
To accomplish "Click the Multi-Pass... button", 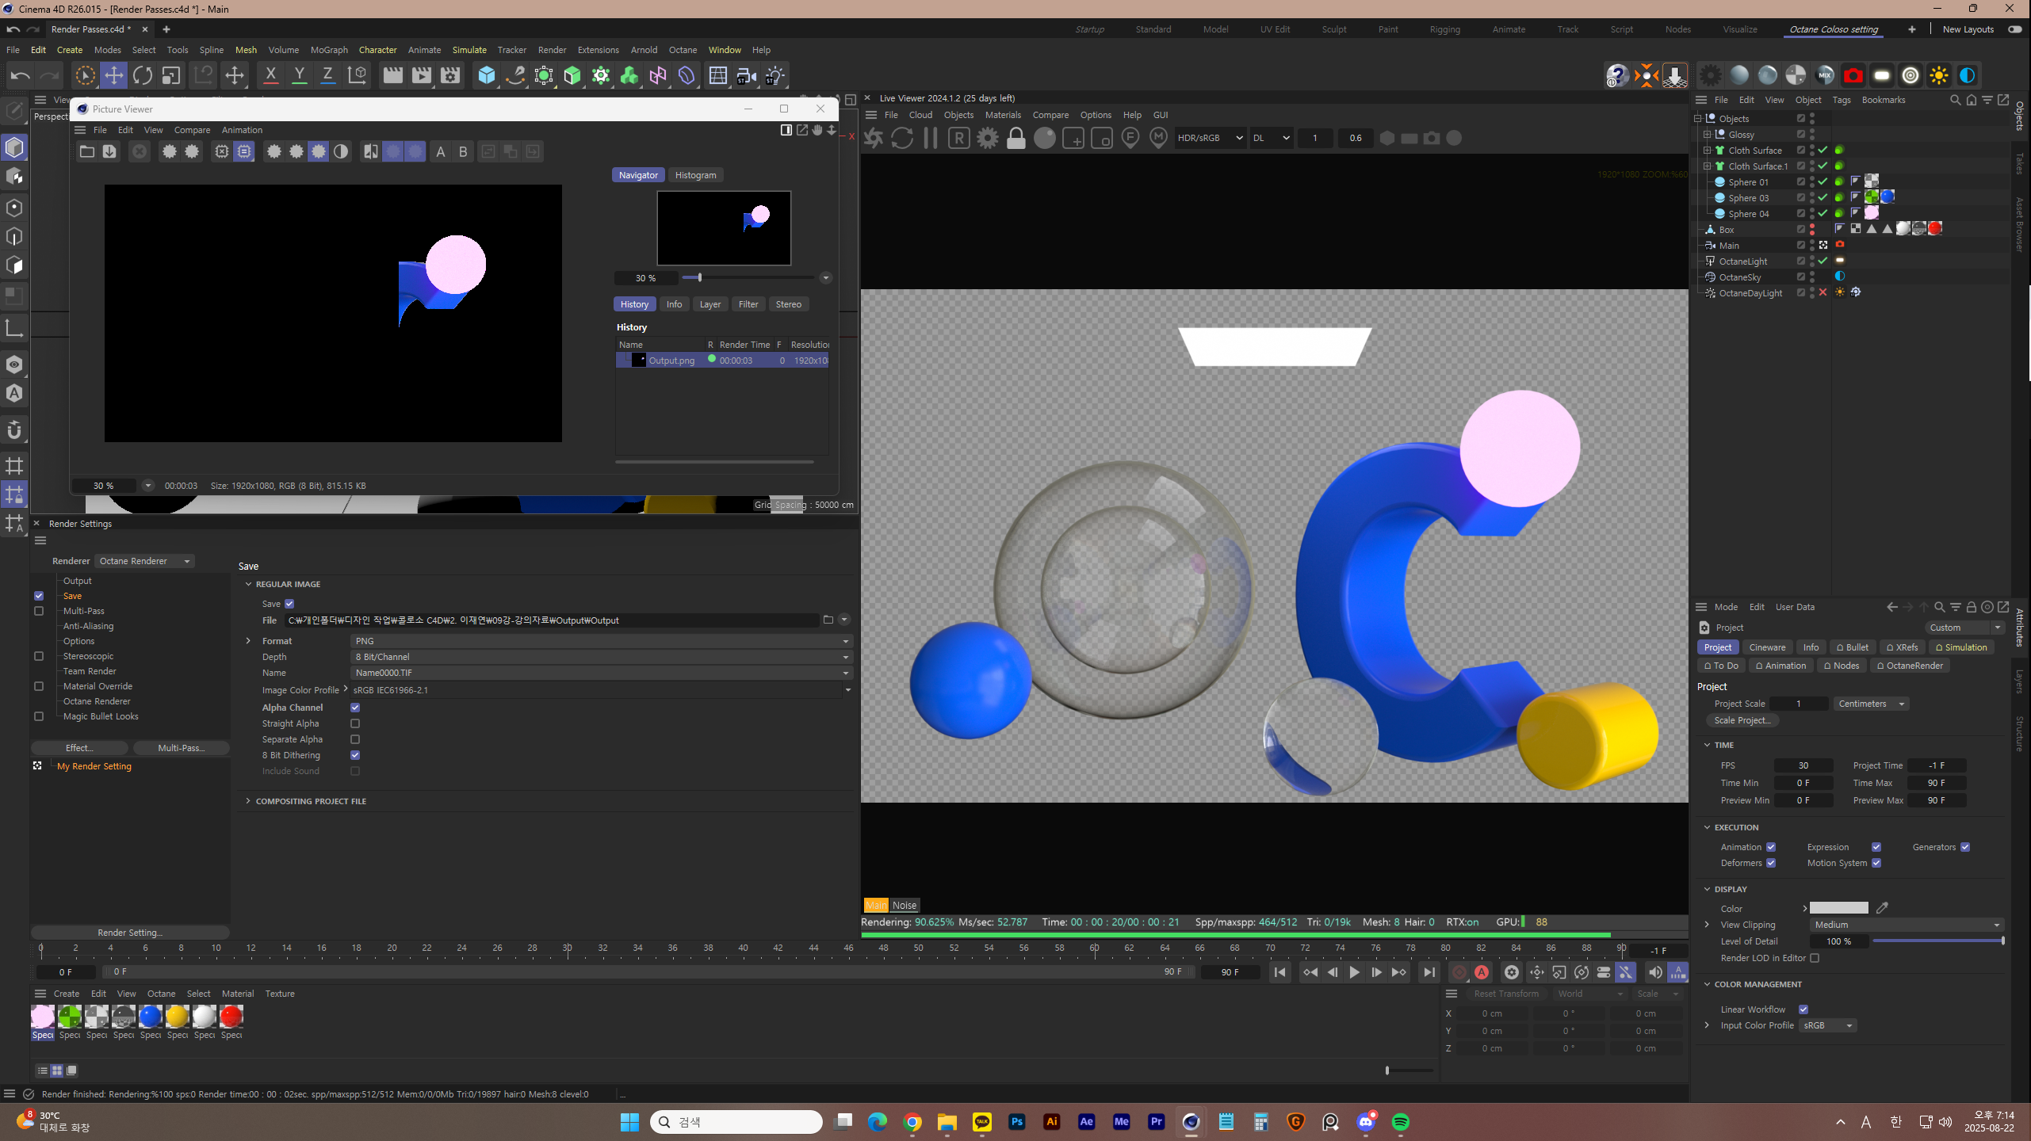I will (x=182, y=748).
